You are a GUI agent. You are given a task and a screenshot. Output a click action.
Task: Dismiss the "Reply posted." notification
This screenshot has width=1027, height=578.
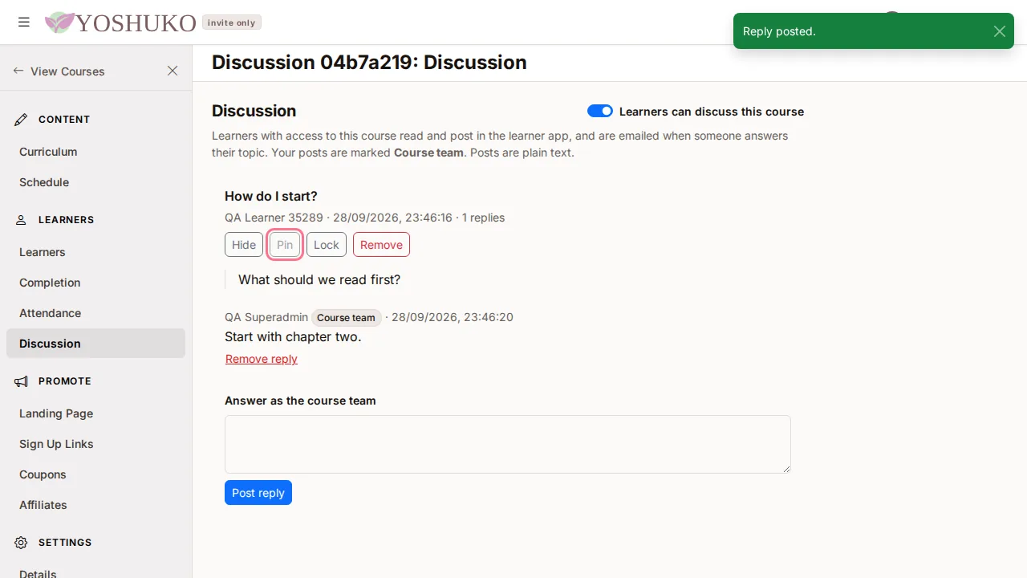999,31
